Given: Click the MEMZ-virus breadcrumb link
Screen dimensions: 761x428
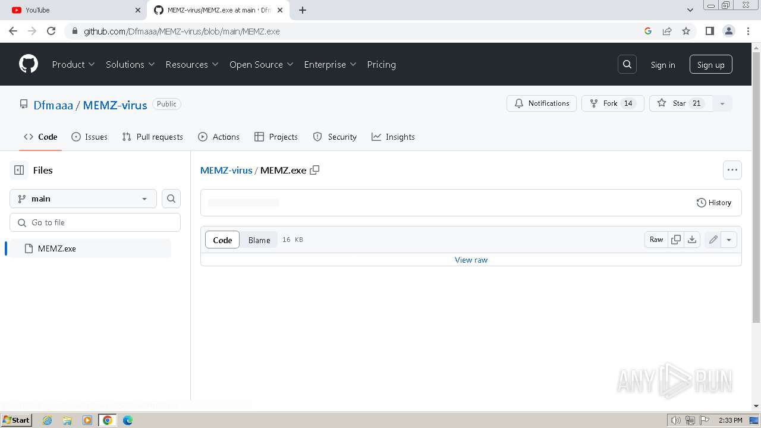Looking at the screenshot, I should coord(227,170).
